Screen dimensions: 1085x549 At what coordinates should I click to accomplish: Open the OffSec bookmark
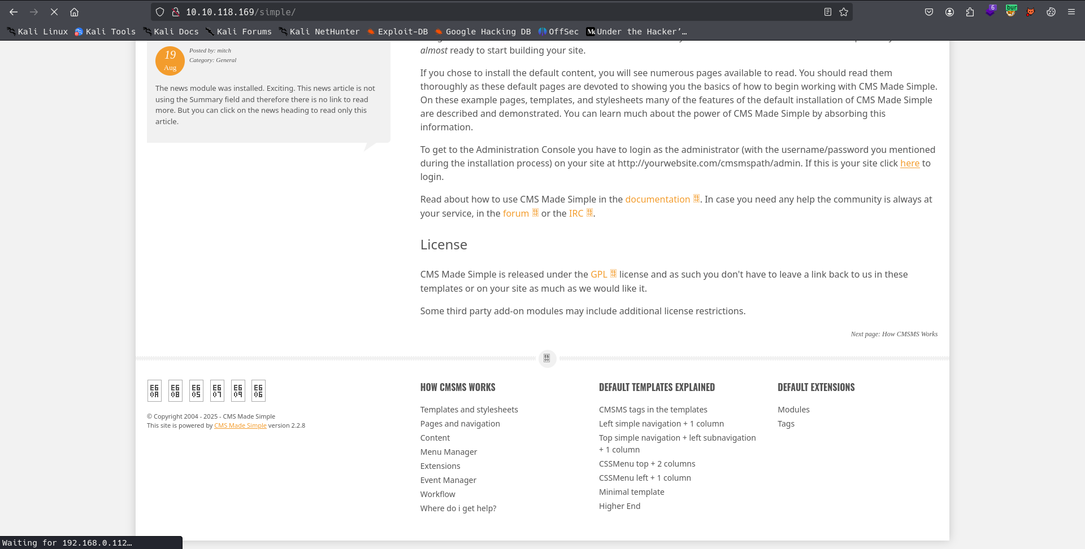click(558, 32)
